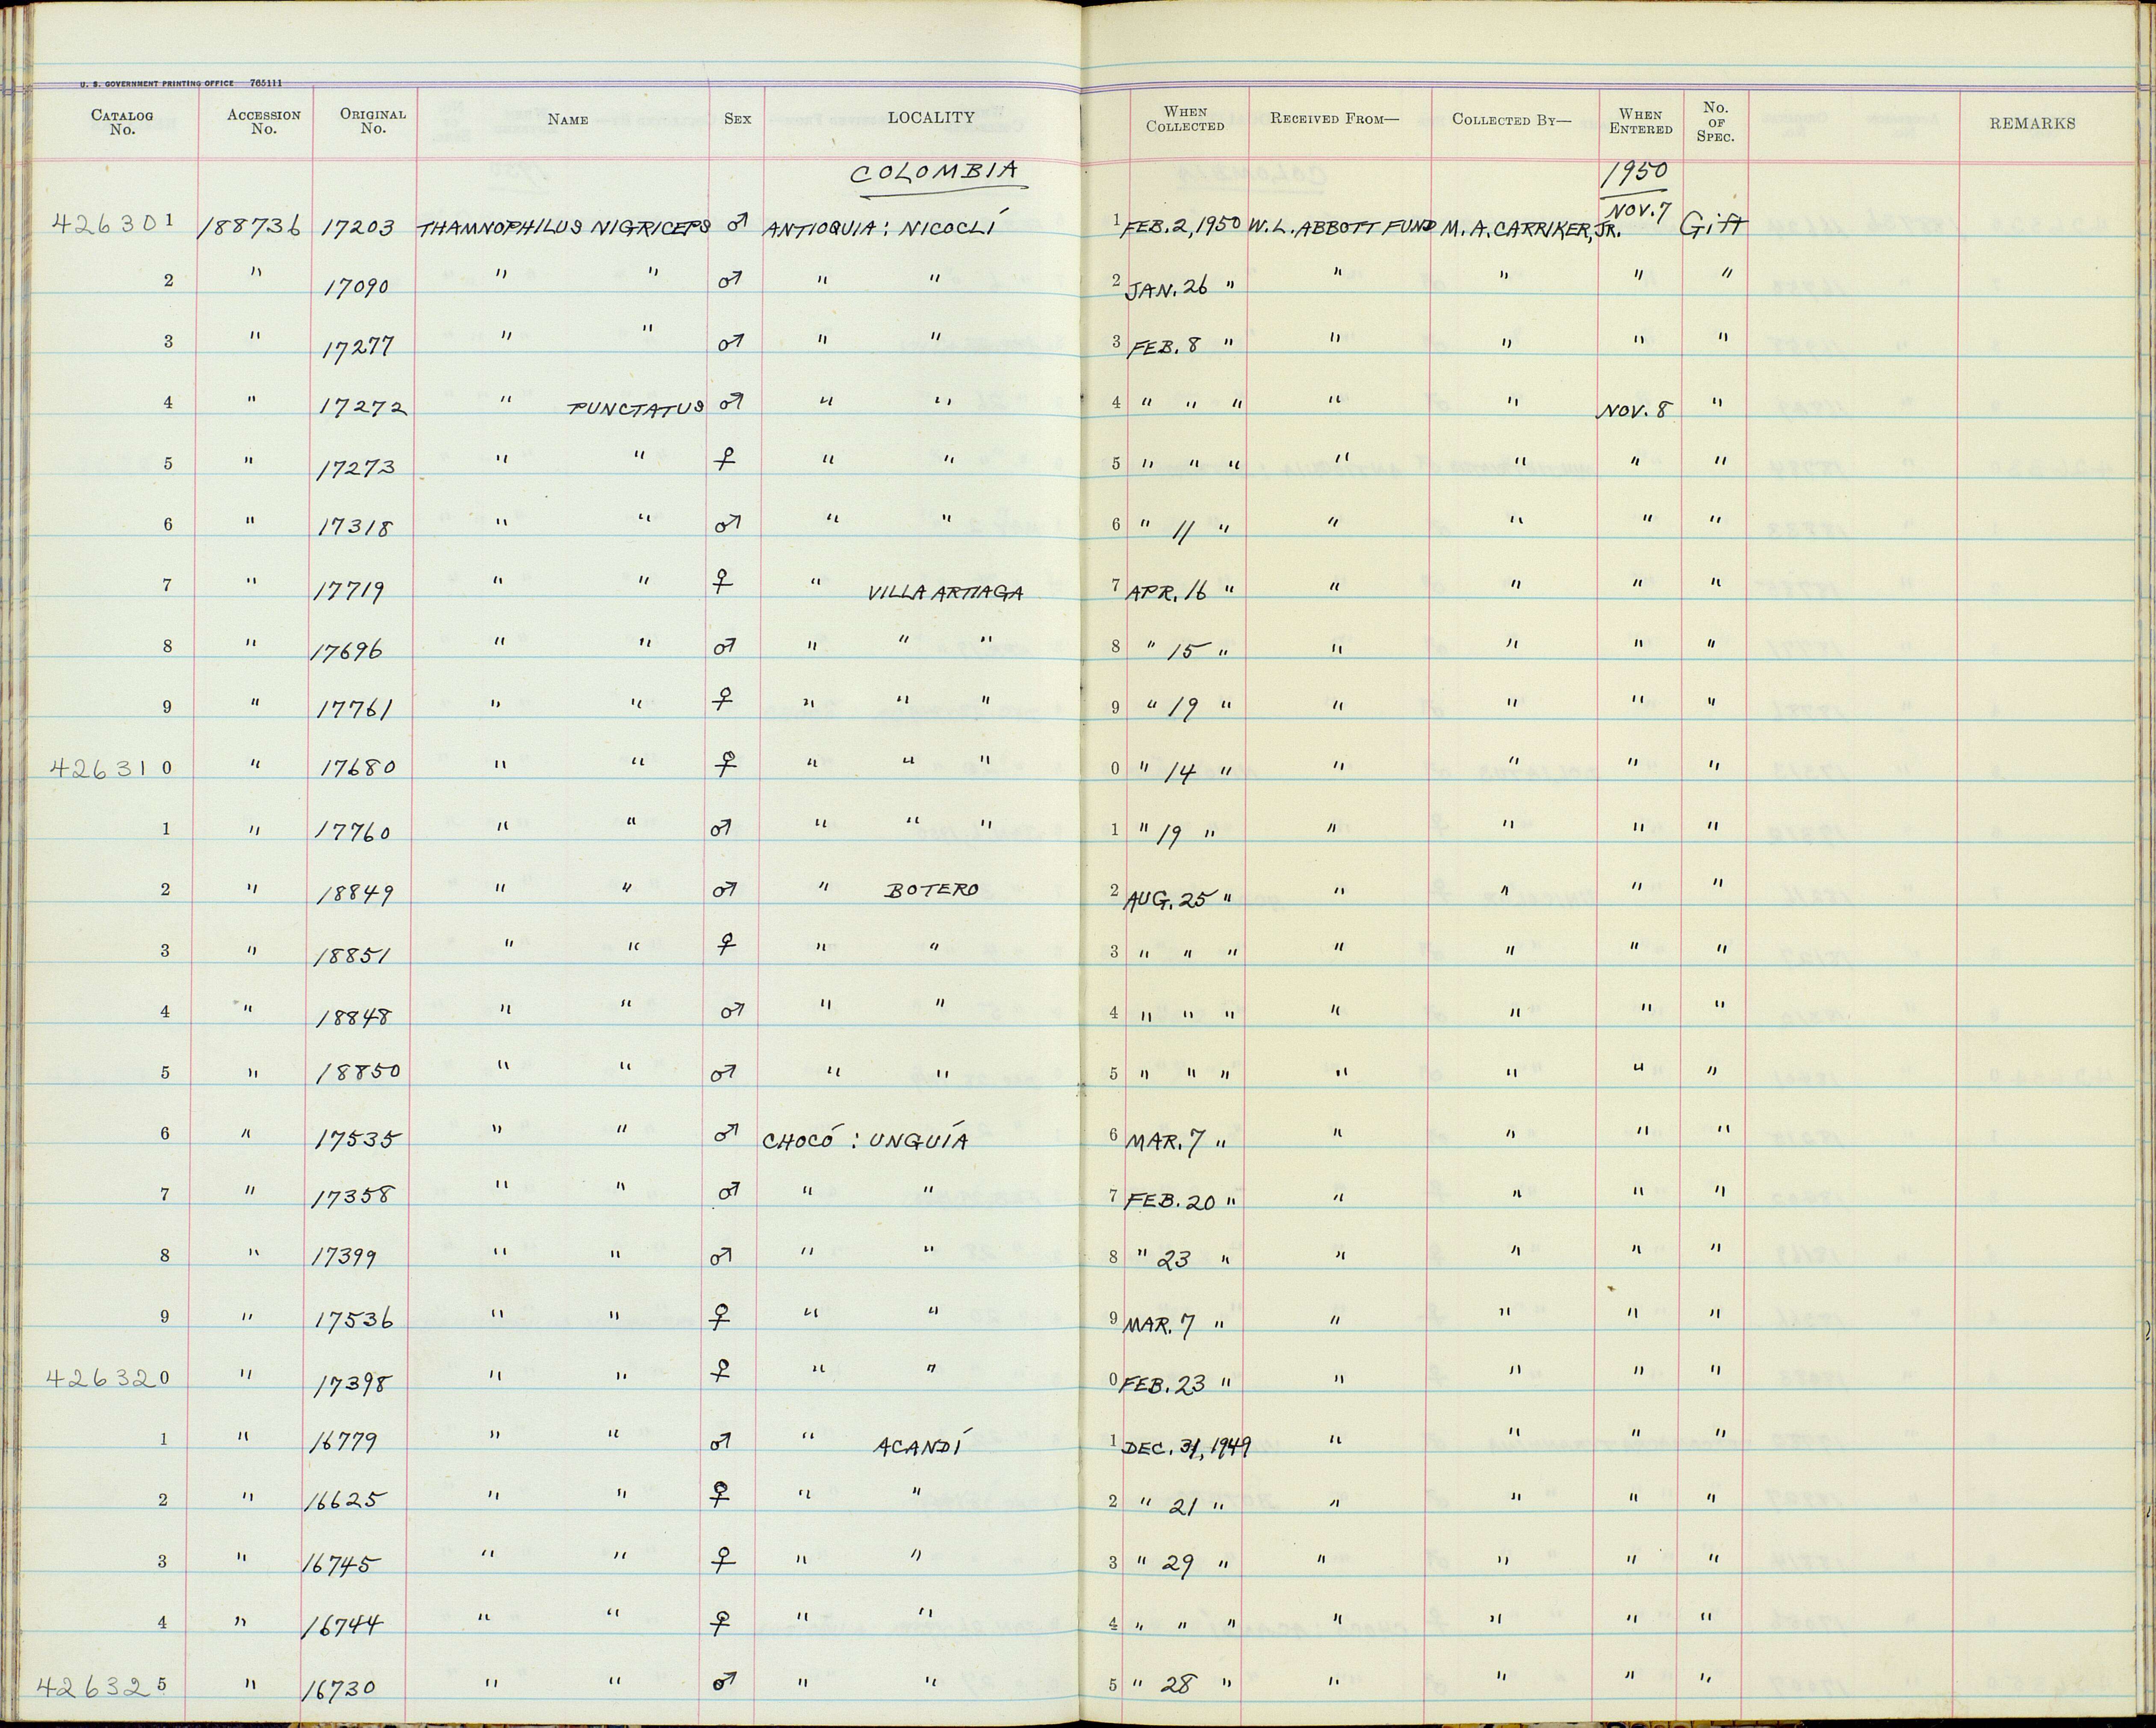The width and height of the screenshot is (2156, 1728).
Task: Click original number 17680
Action: 358,768
